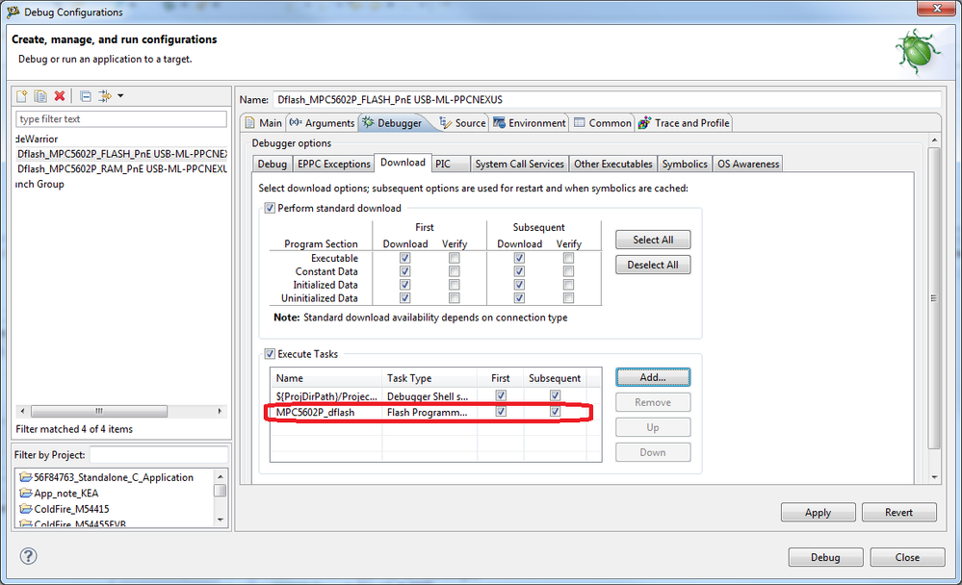Click the Debug button
This screenshot has width=962, height=585.
825,557
